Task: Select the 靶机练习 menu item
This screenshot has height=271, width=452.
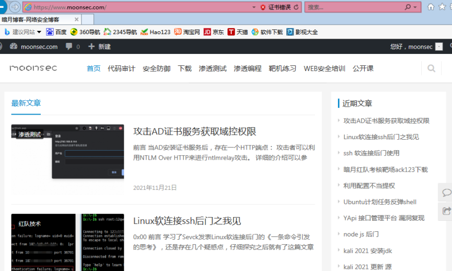Action: [282, 69]
